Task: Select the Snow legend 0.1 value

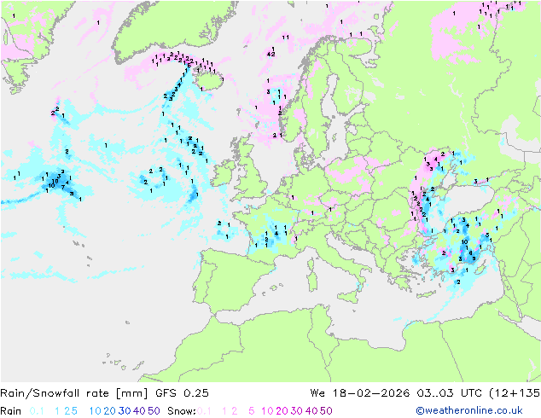Action: point(204,411)
